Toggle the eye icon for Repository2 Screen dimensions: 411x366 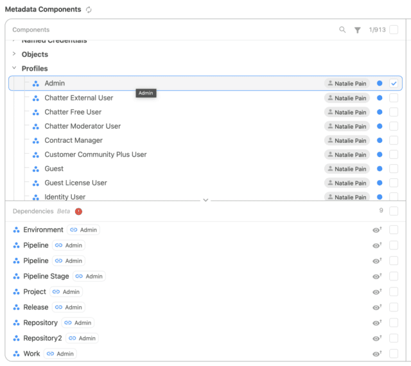tap(377, 338)
